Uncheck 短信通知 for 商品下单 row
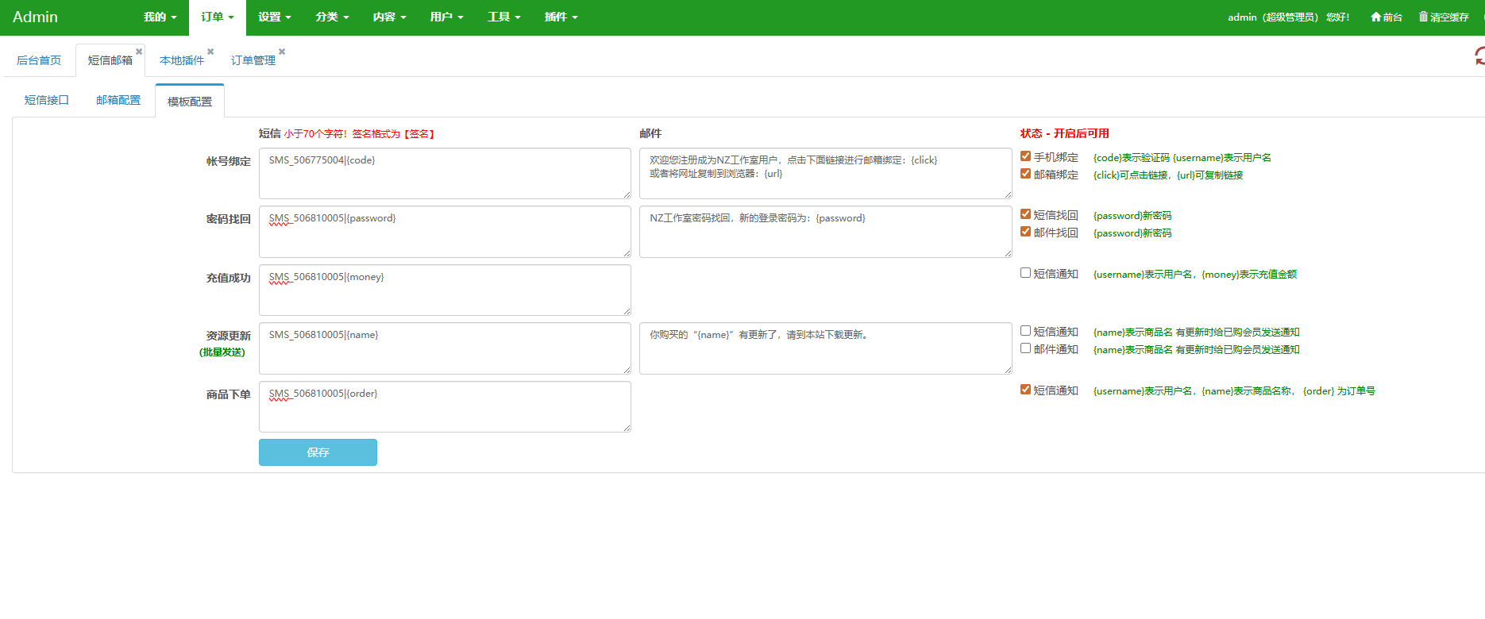The height and width of the screenshot is (619, 1485). click(1026, 390)
